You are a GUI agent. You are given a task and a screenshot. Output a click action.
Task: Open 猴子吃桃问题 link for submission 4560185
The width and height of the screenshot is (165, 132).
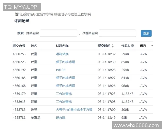[65, 78]
